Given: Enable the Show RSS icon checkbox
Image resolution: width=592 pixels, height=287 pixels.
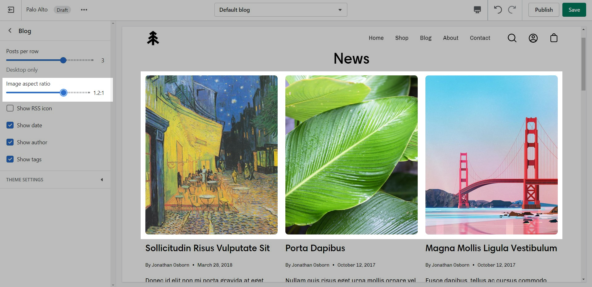Looking at the screenshot, I should (10, 108).
